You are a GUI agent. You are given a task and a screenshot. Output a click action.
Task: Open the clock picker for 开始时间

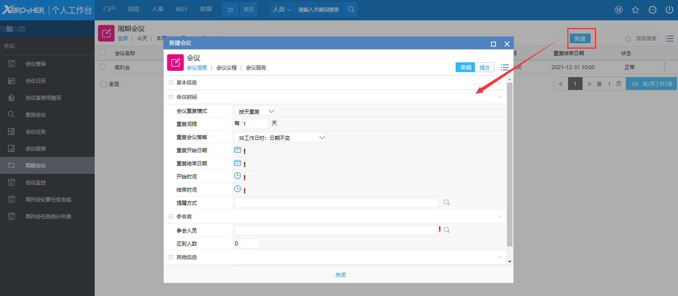point(238,176)
